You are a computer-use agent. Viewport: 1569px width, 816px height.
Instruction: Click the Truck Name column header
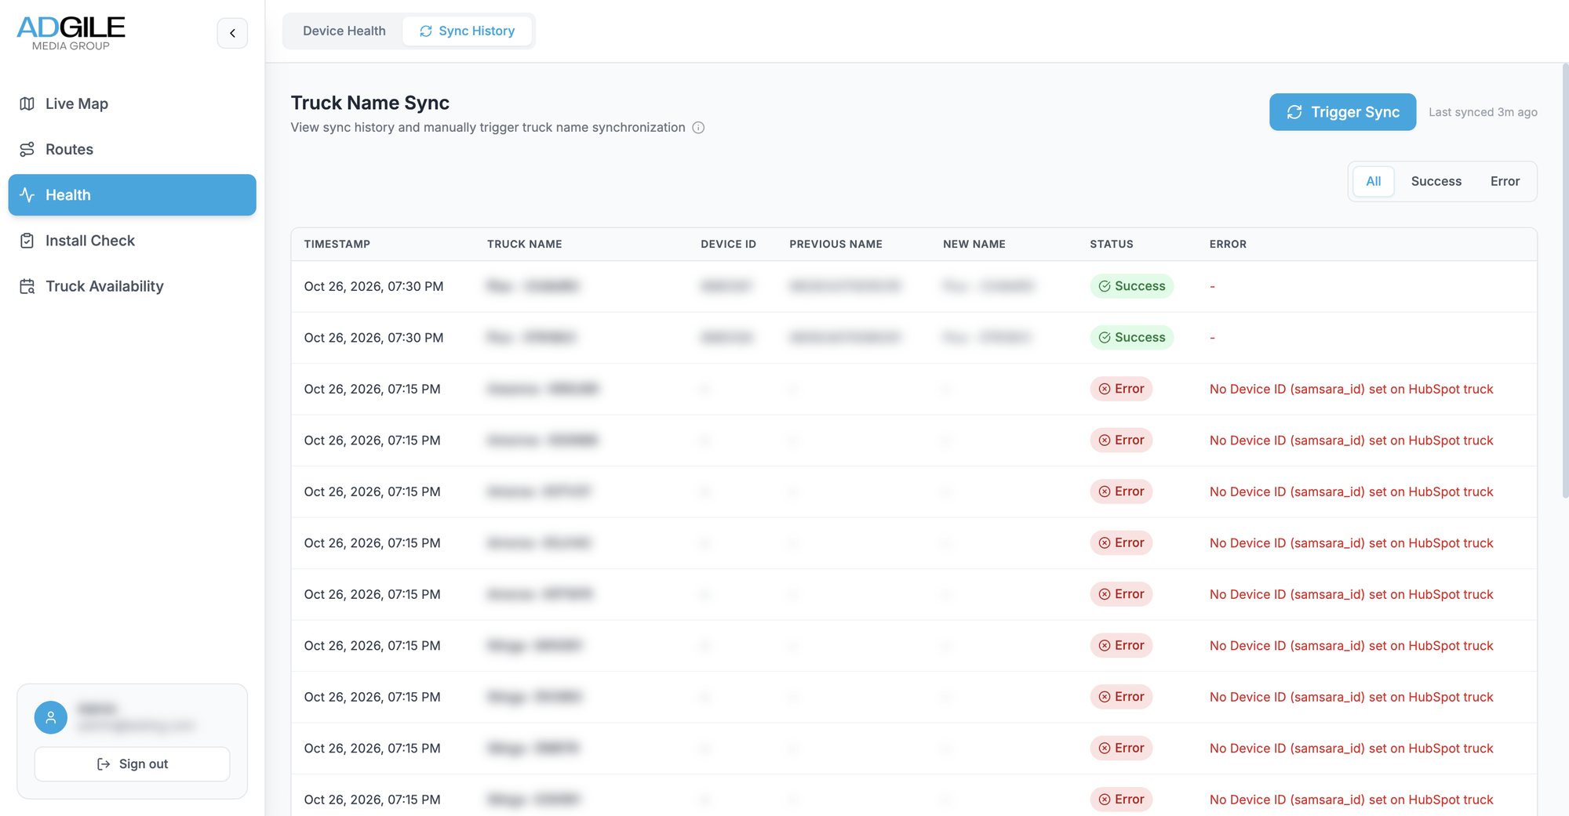pos(524,244)
